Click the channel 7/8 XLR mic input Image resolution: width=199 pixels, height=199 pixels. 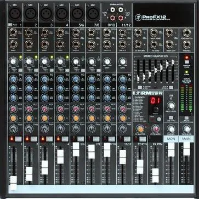pyautogui.click(x=93, y=14)
